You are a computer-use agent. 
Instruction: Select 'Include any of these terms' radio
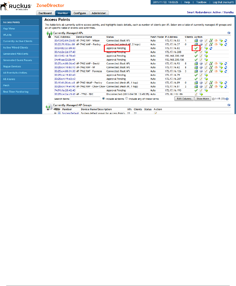(126, 99)
